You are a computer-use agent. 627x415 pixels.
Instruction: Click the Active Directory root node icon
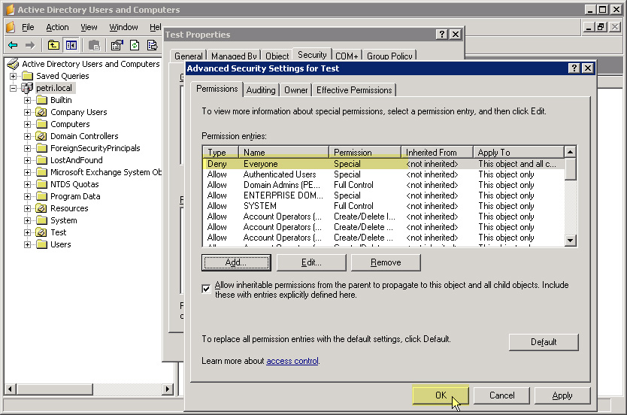pos(13,64)
